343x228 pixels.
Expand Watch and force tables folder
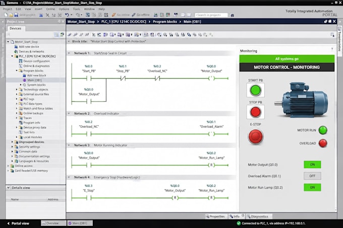[17, 108]
